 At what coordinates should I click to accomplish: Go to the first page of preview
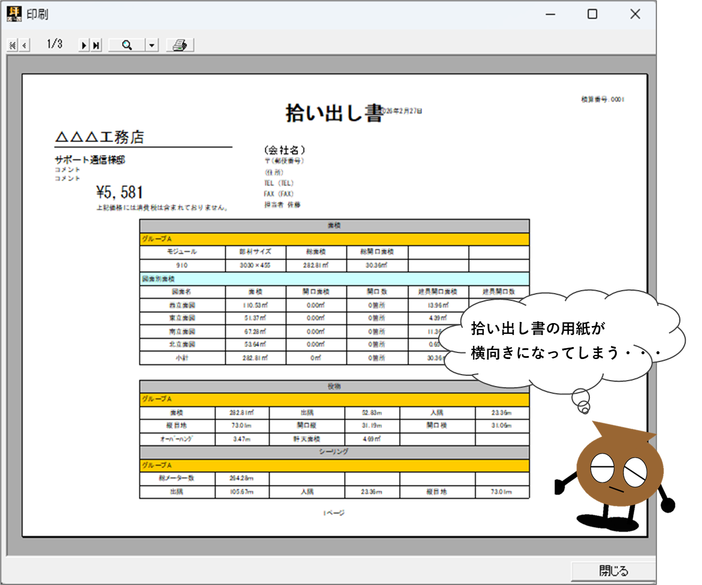click(x=12, y=46)
